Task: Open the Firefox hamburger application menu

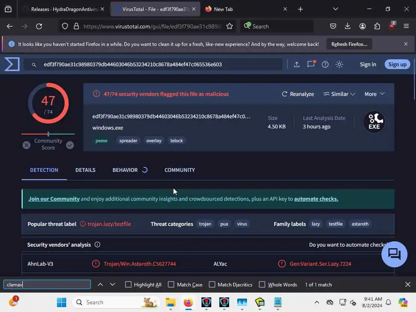Action: pos(406,26)
